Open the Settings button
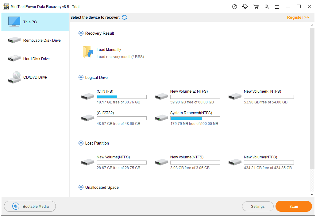The image size is (316, 217). tap(258, 206)
